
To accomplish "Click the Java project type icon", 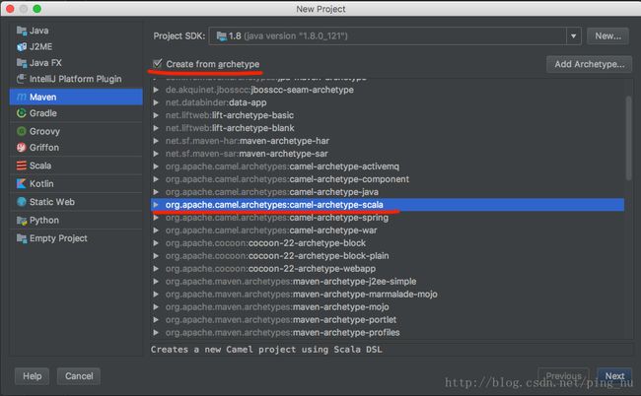I will click(22, 31).
